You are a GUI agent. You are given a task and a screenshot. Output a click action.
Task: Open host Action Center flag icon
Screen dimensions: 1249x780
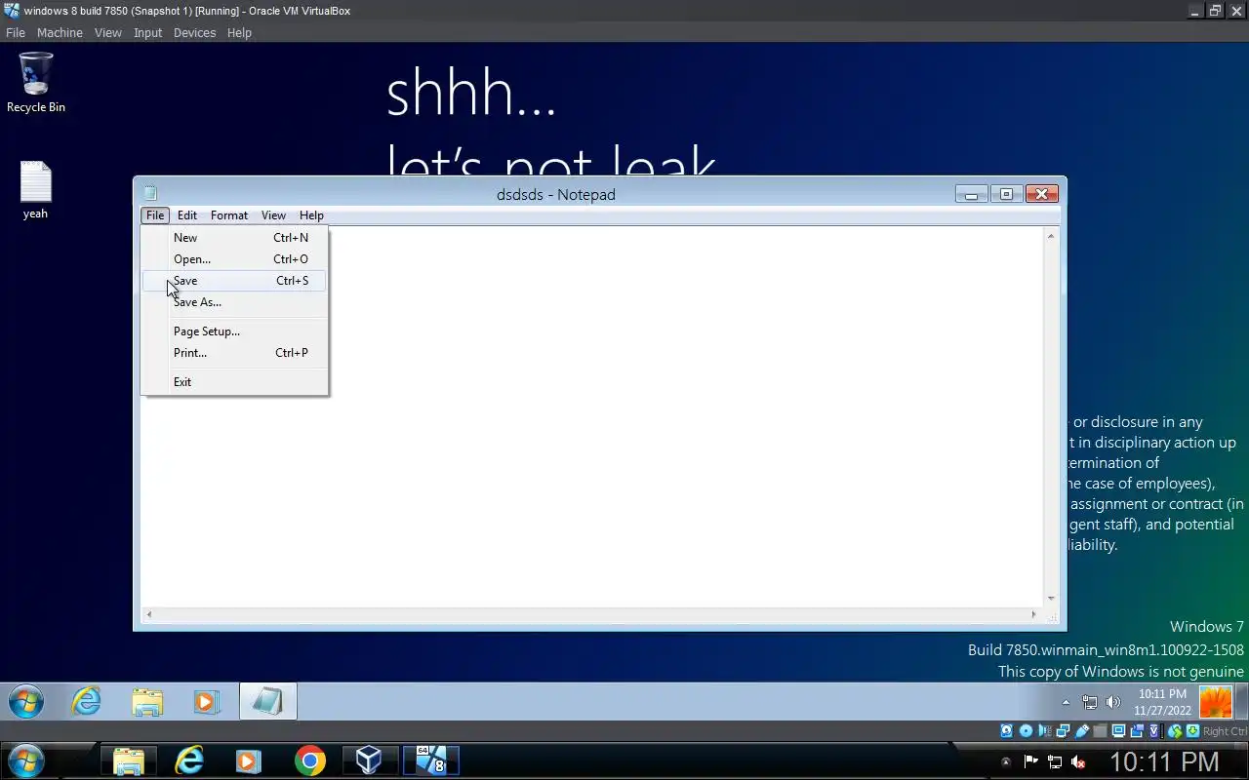(x=1030, y=761)
